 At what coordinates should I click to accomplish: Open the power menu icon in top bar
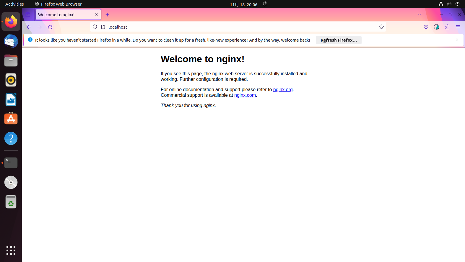(457, 4)
